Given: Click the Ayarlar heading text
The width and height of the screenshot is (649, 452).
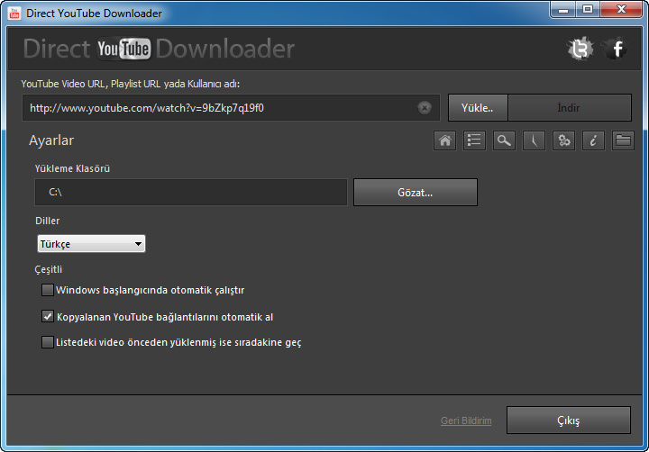Looking at the screenshot, I should click(x=51, y=140).
